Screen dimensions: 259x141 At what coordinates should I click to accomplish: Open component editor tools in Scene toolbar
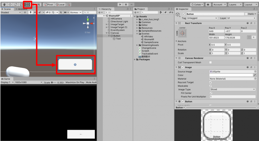[61, 12]
